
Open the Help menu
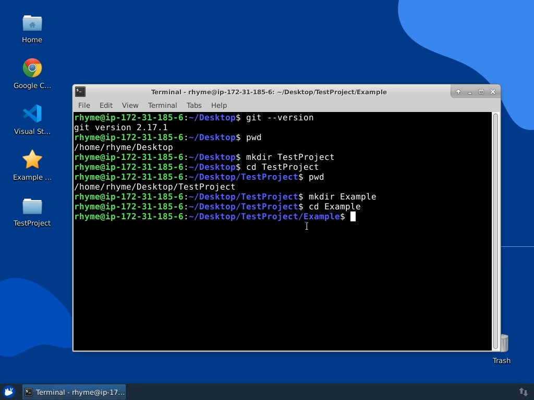[219, 105]
